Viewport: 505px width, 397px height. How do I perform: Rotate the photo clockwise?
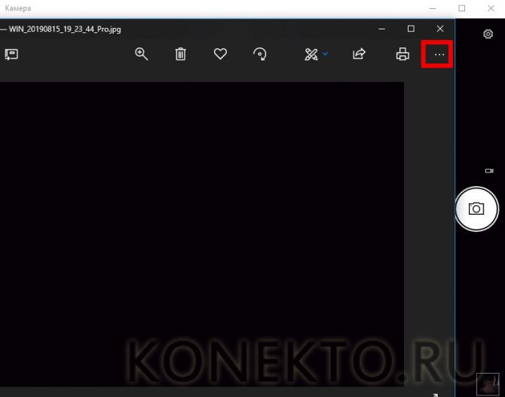pos(260,53)
